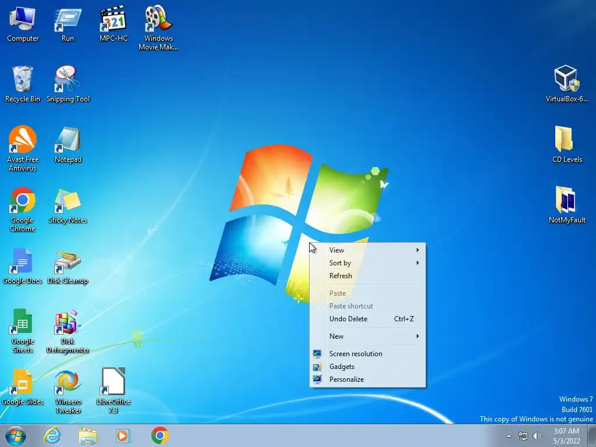The height and width of the screenshot is (447, 596).
Task: Select the Windows Movie Maker icon
Action: pyautogui.click(x=158, y=27)
